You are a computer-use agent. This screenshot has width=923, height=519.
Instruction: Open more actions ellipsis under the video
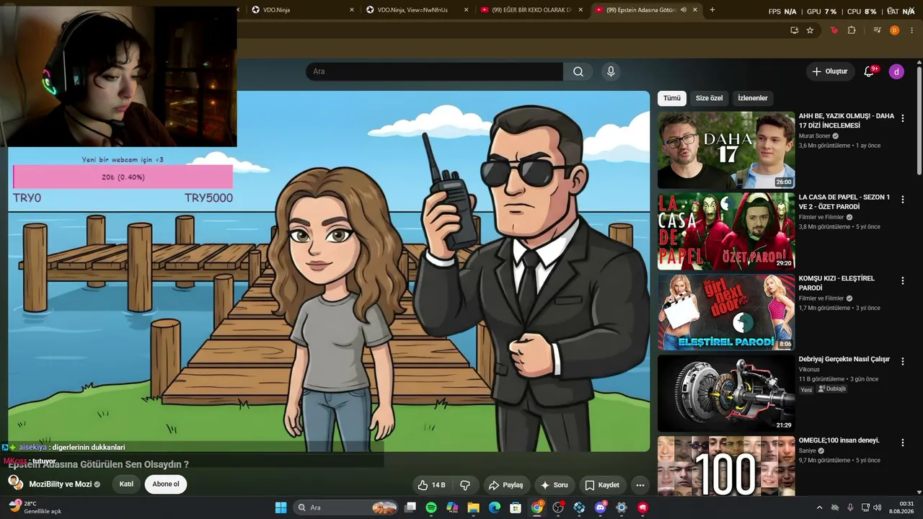(x=640, y=485)
